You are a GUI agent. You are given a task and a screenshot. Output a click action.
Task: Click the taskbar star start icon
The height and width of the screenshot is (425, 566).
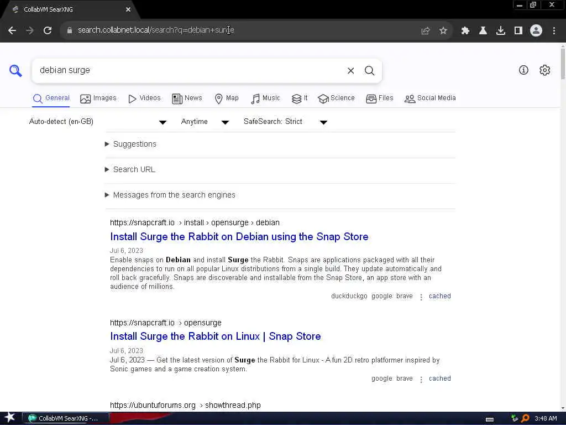pos(10,418)
